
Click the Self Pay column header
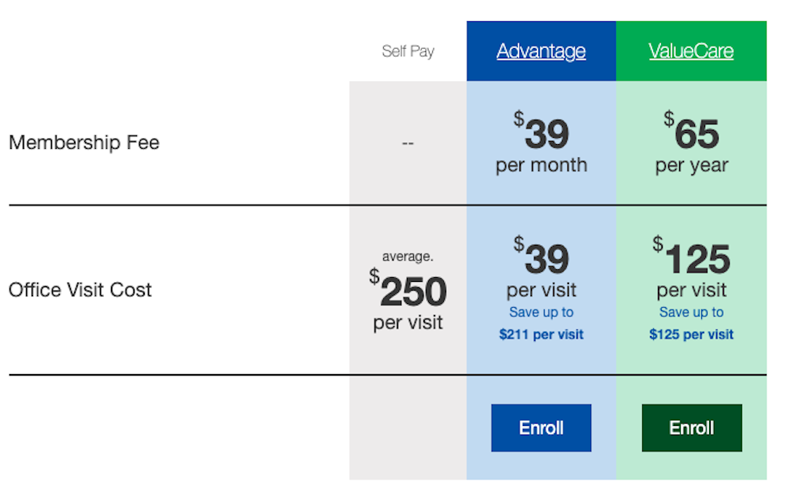coord(408,51)
